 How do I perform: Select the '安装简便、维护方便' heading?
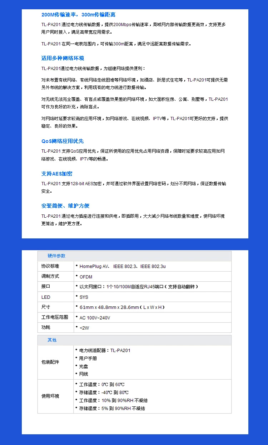click(65, 206)
